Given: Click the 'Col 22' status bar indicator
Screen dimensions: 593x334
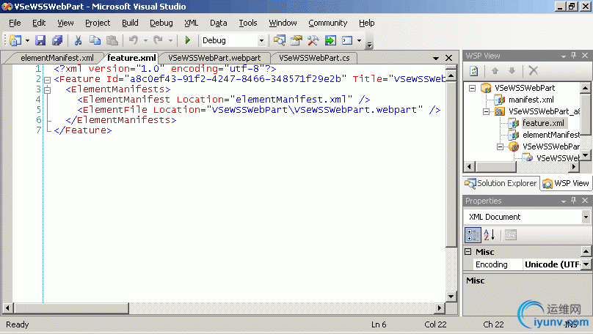Looking at the screenshot, I should (x=435, y=324).
